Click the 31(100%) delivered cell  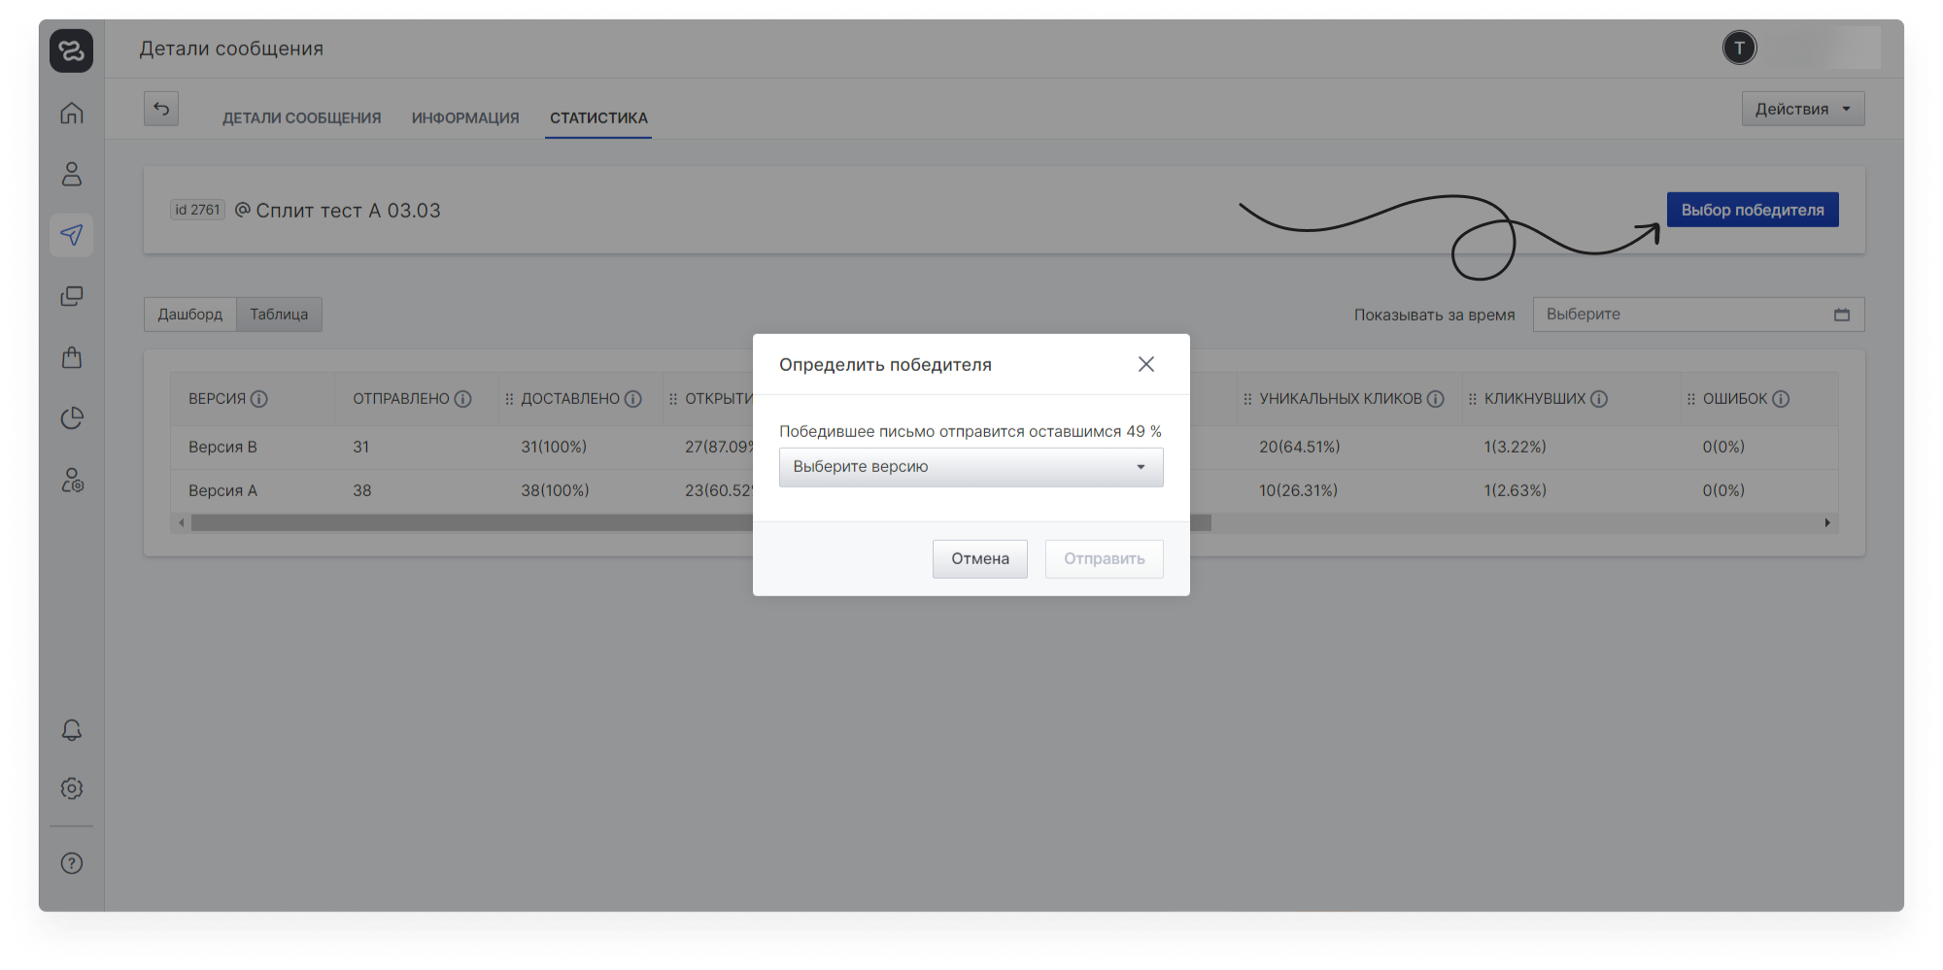[x=554, y=447]
